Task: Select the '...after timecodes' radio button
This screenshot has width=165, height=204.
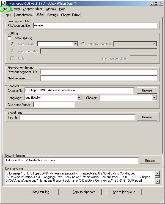Action: tap(12, 51)
